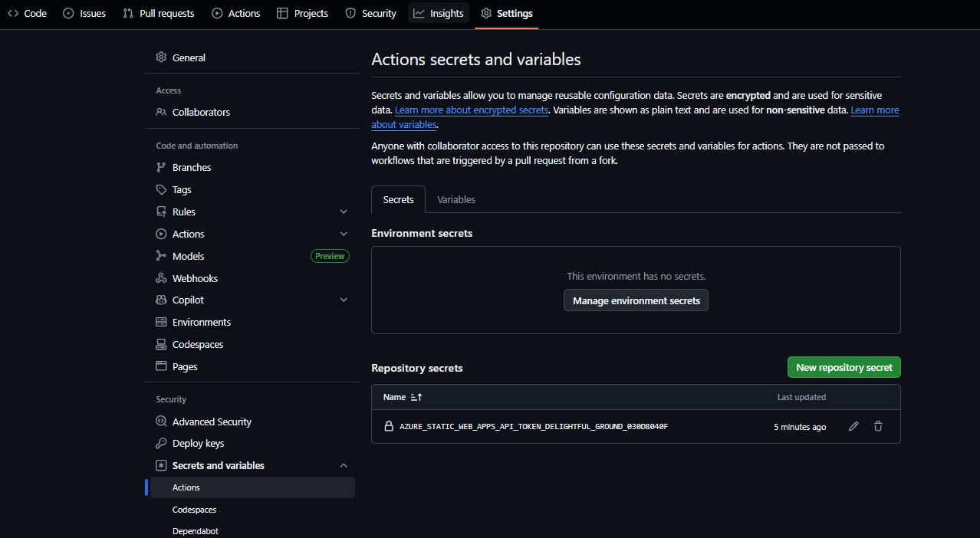The image size is (980, 538).
Task: Open the Actions repository tab
Action: coord(236,13)
